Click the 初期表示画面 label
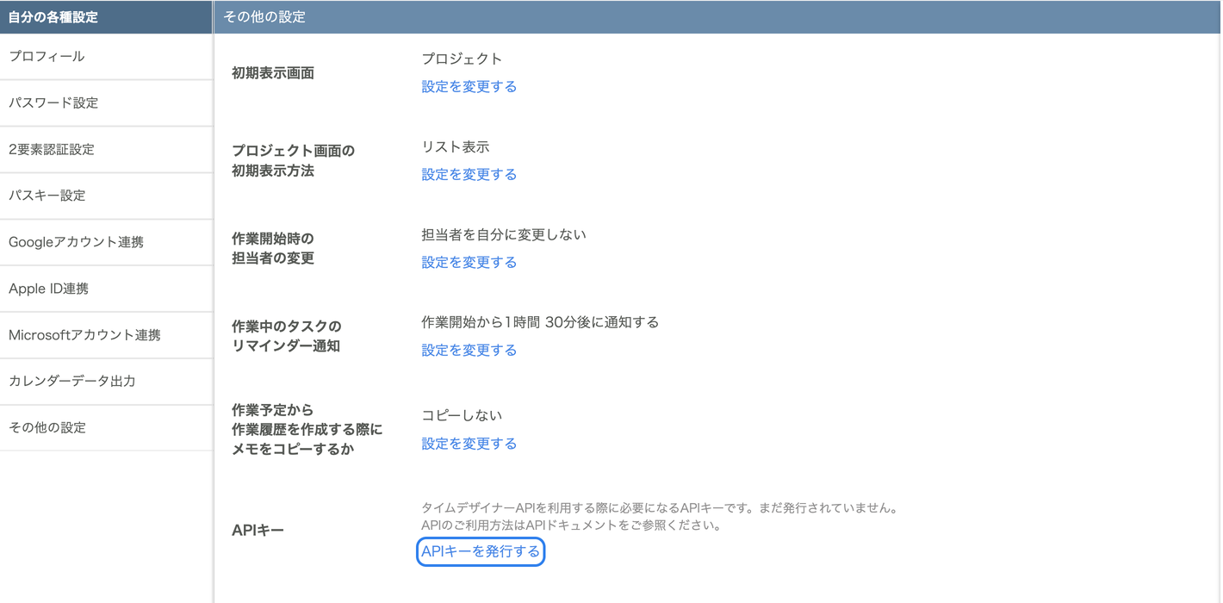 point(273,74)
